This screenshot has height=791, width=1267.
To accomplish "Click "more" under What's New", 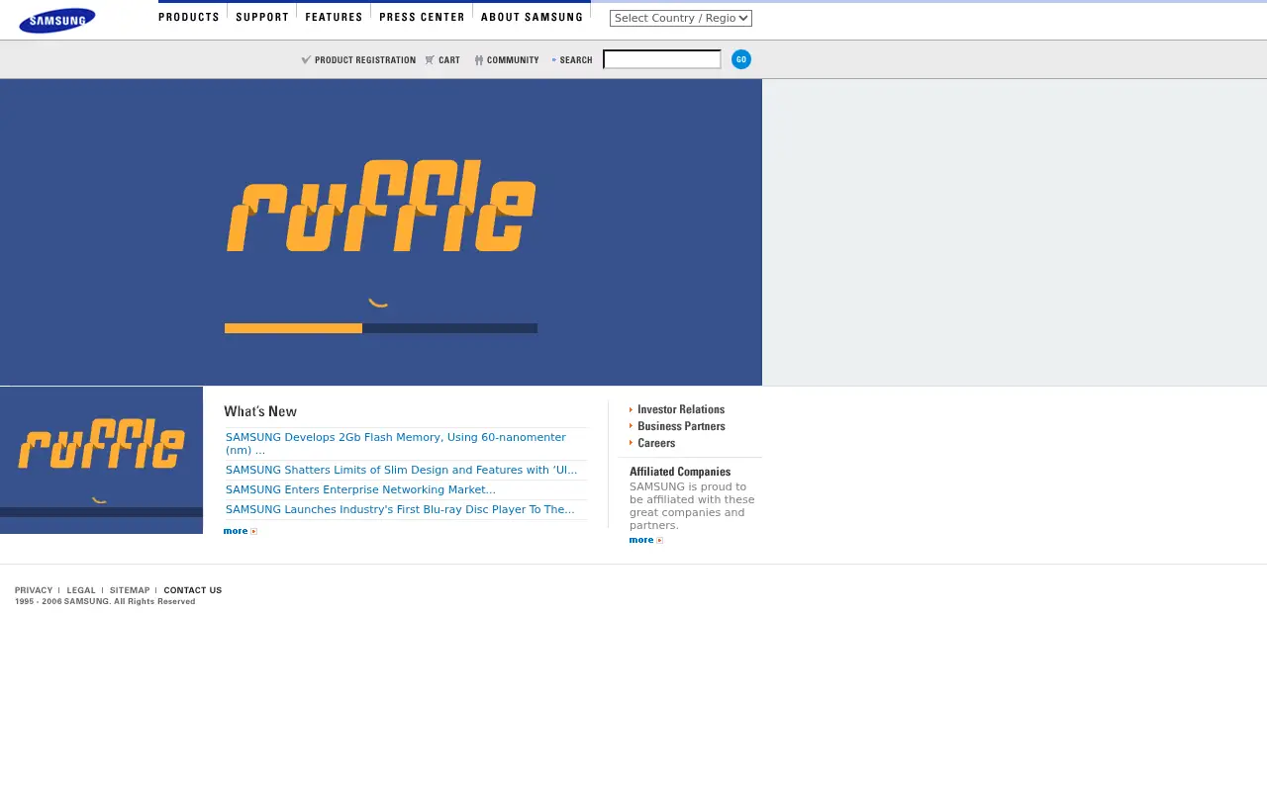I will 240,531.
